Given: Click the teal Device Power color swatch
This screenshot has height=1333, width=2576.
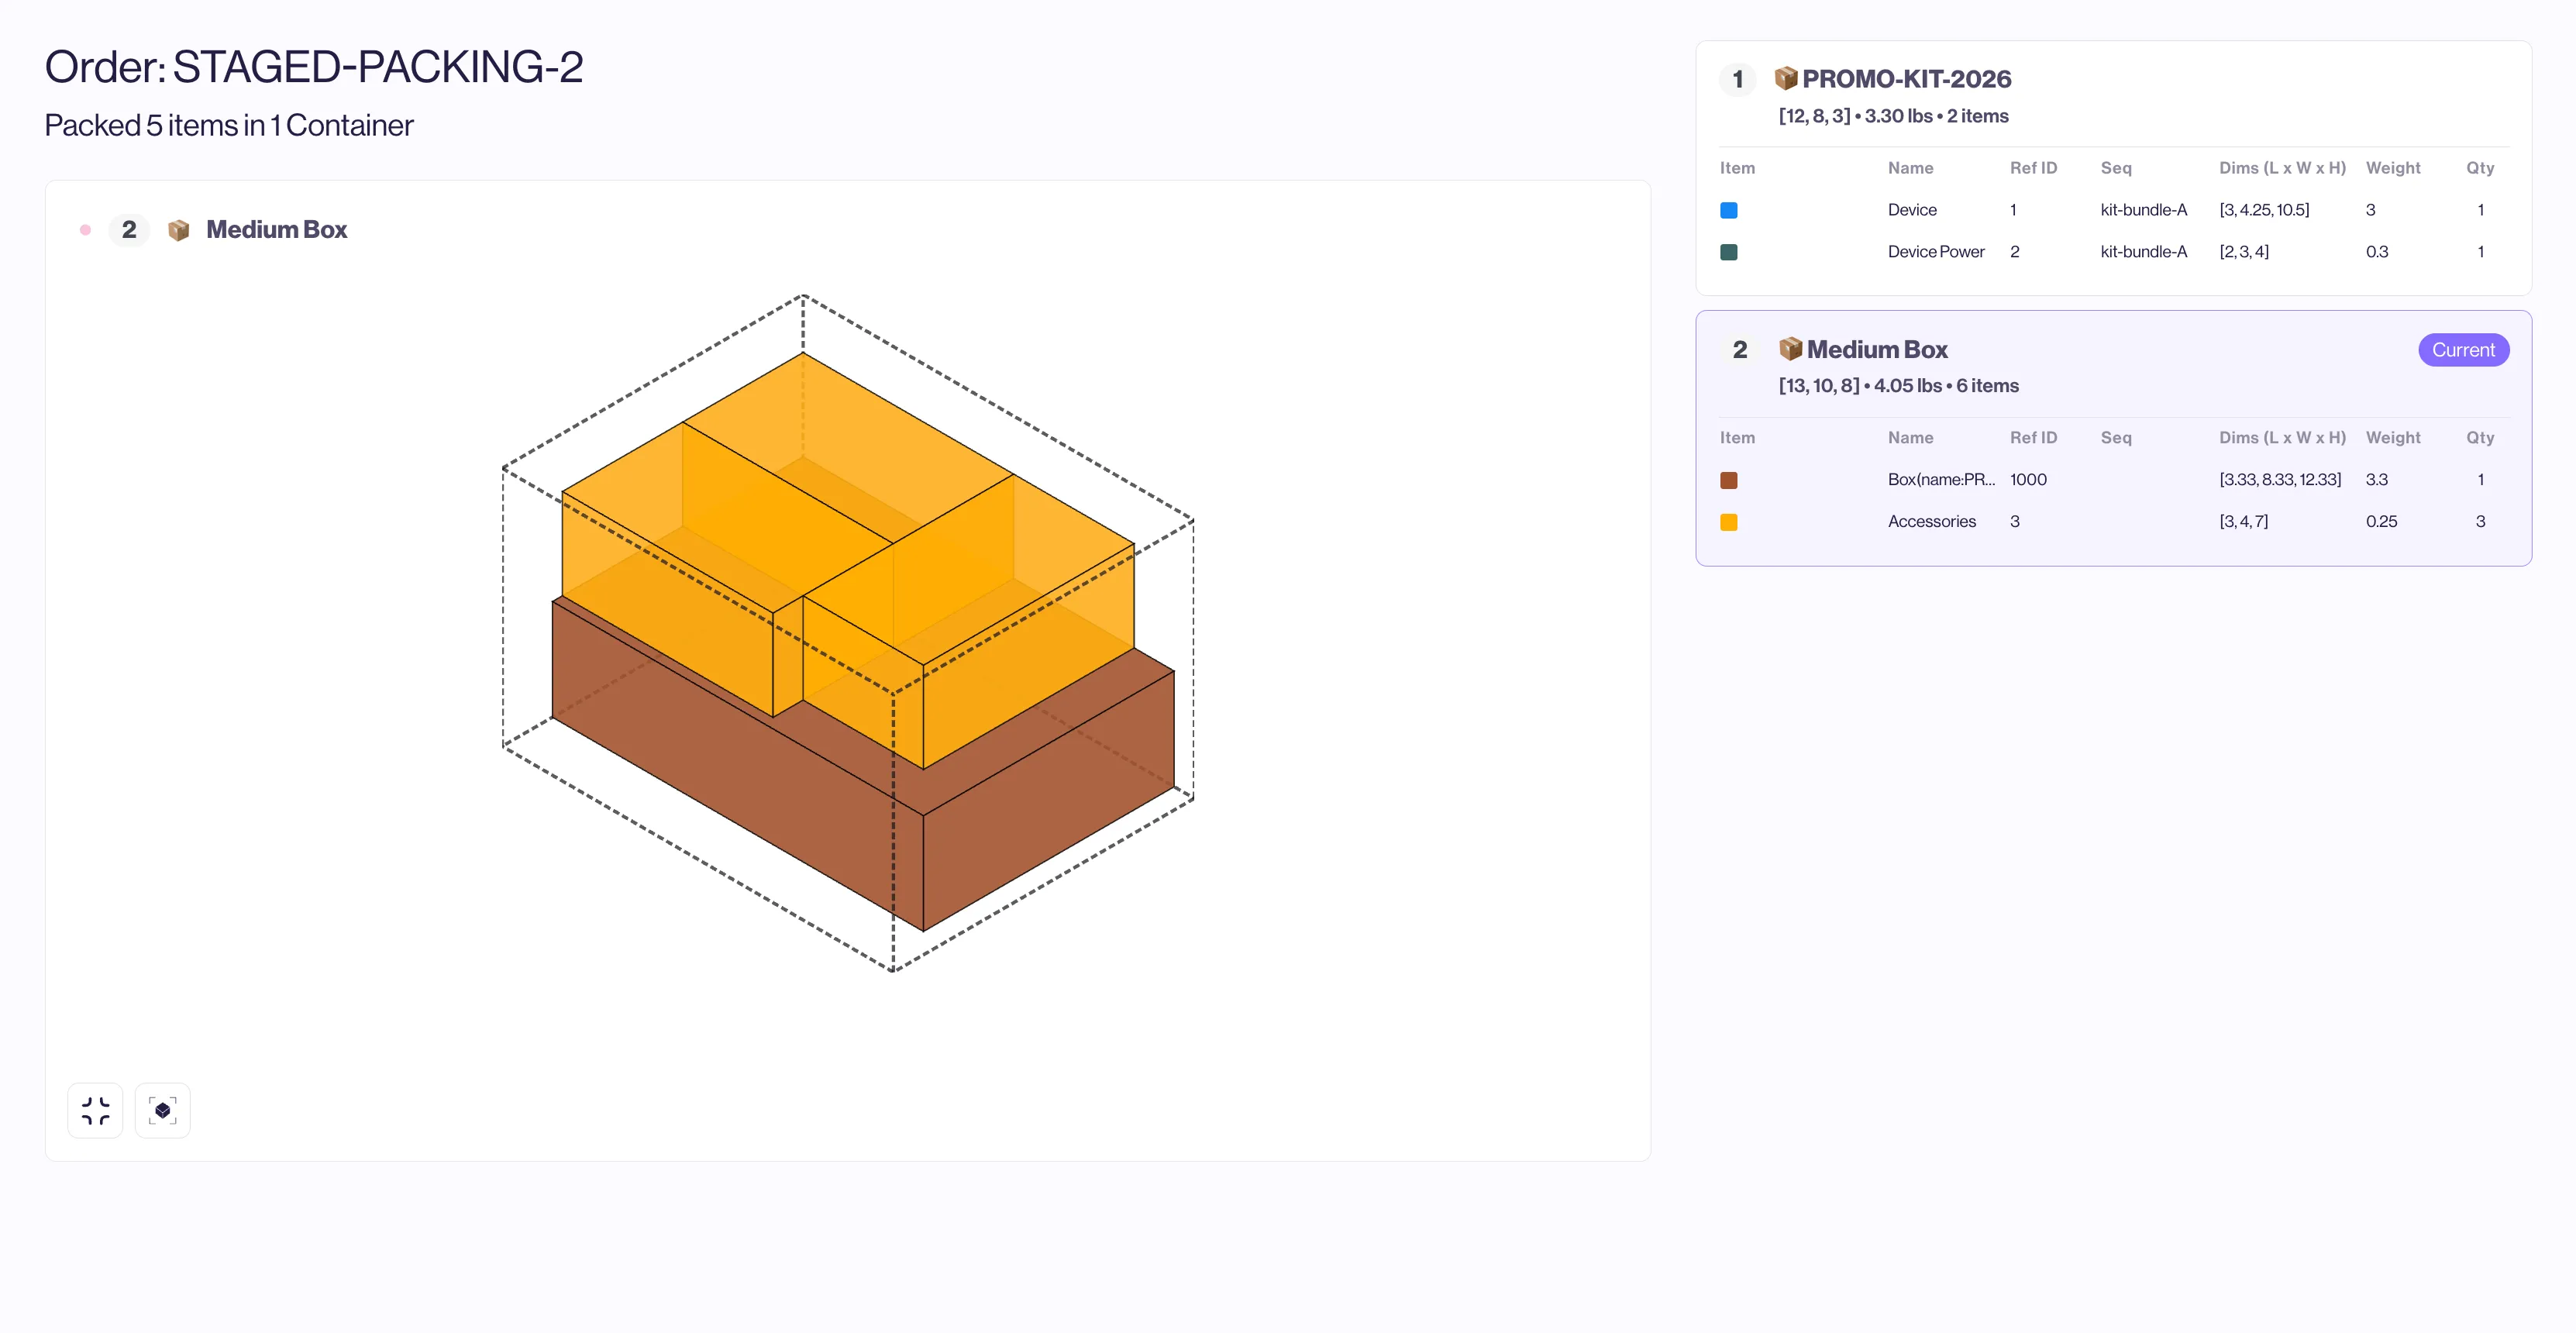Looking at the screenshot, I should pyautogui.click(x=1728, y=252).
